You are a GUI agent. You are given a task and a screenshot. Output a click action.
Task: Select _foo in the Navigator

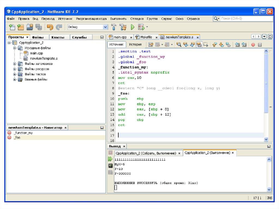(x=18, y=137)
